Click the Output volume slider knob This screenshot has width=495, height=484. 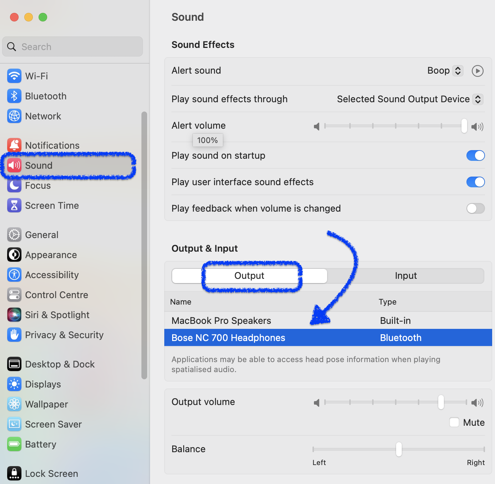[x=441, y=402]
